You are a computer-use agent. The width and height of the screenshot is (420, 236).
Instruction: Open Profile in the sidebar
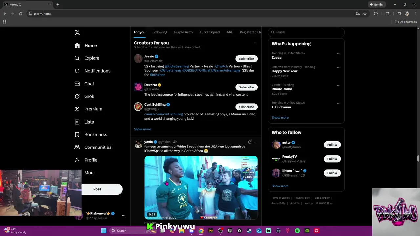click(86, 160)
